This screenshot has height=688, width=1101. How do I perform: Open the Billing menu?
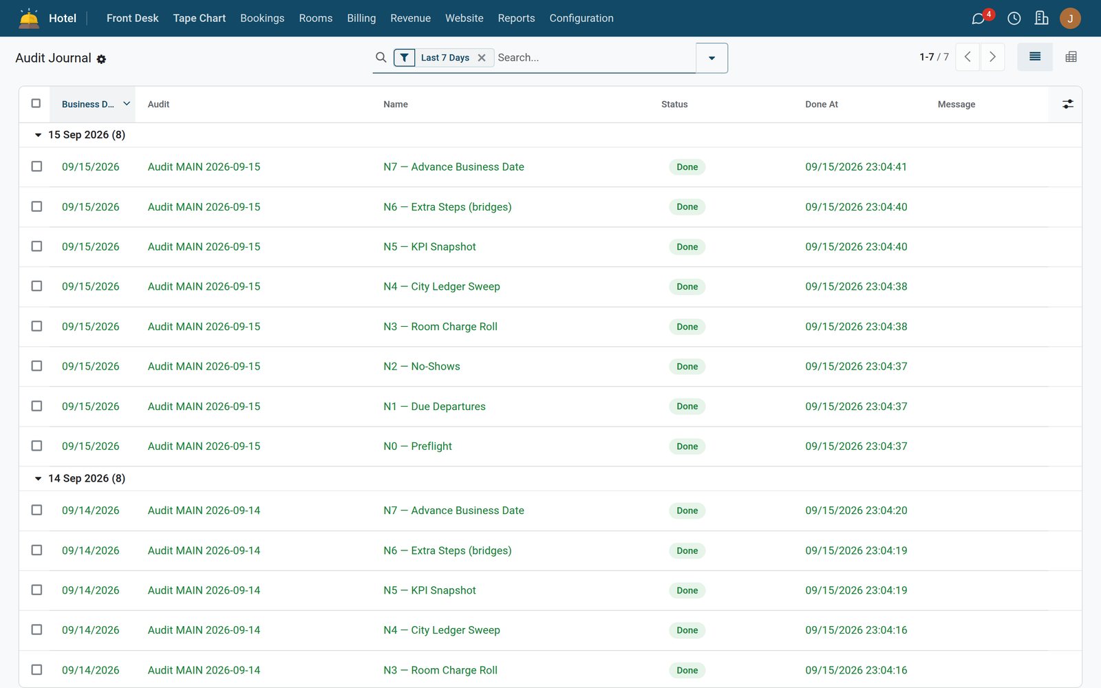pos(361,19)
